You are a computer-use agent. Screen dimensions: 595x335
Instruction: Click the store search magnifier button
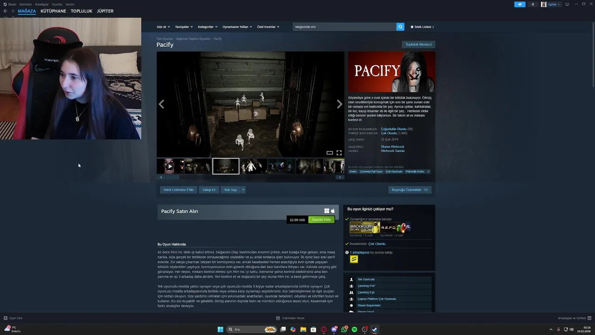tap(400, 27)
